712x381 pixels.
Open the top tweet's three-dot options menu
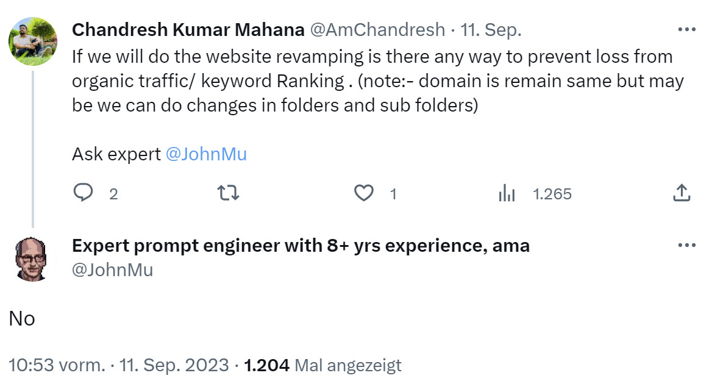coord(686,29)
